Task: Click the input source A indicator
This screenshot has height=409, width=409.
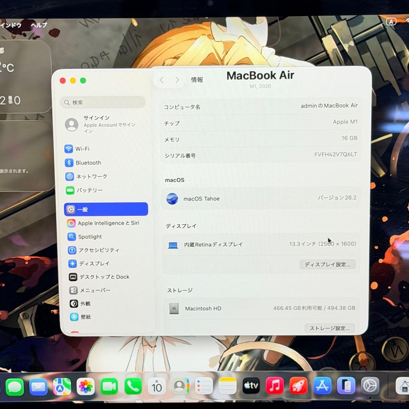Action: (391, 22)
